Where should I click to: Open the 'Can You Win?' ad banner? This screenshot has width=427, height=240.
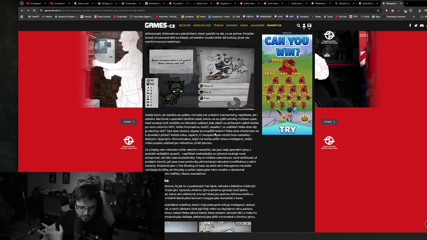pyautogui.click(x=287, y=85)
